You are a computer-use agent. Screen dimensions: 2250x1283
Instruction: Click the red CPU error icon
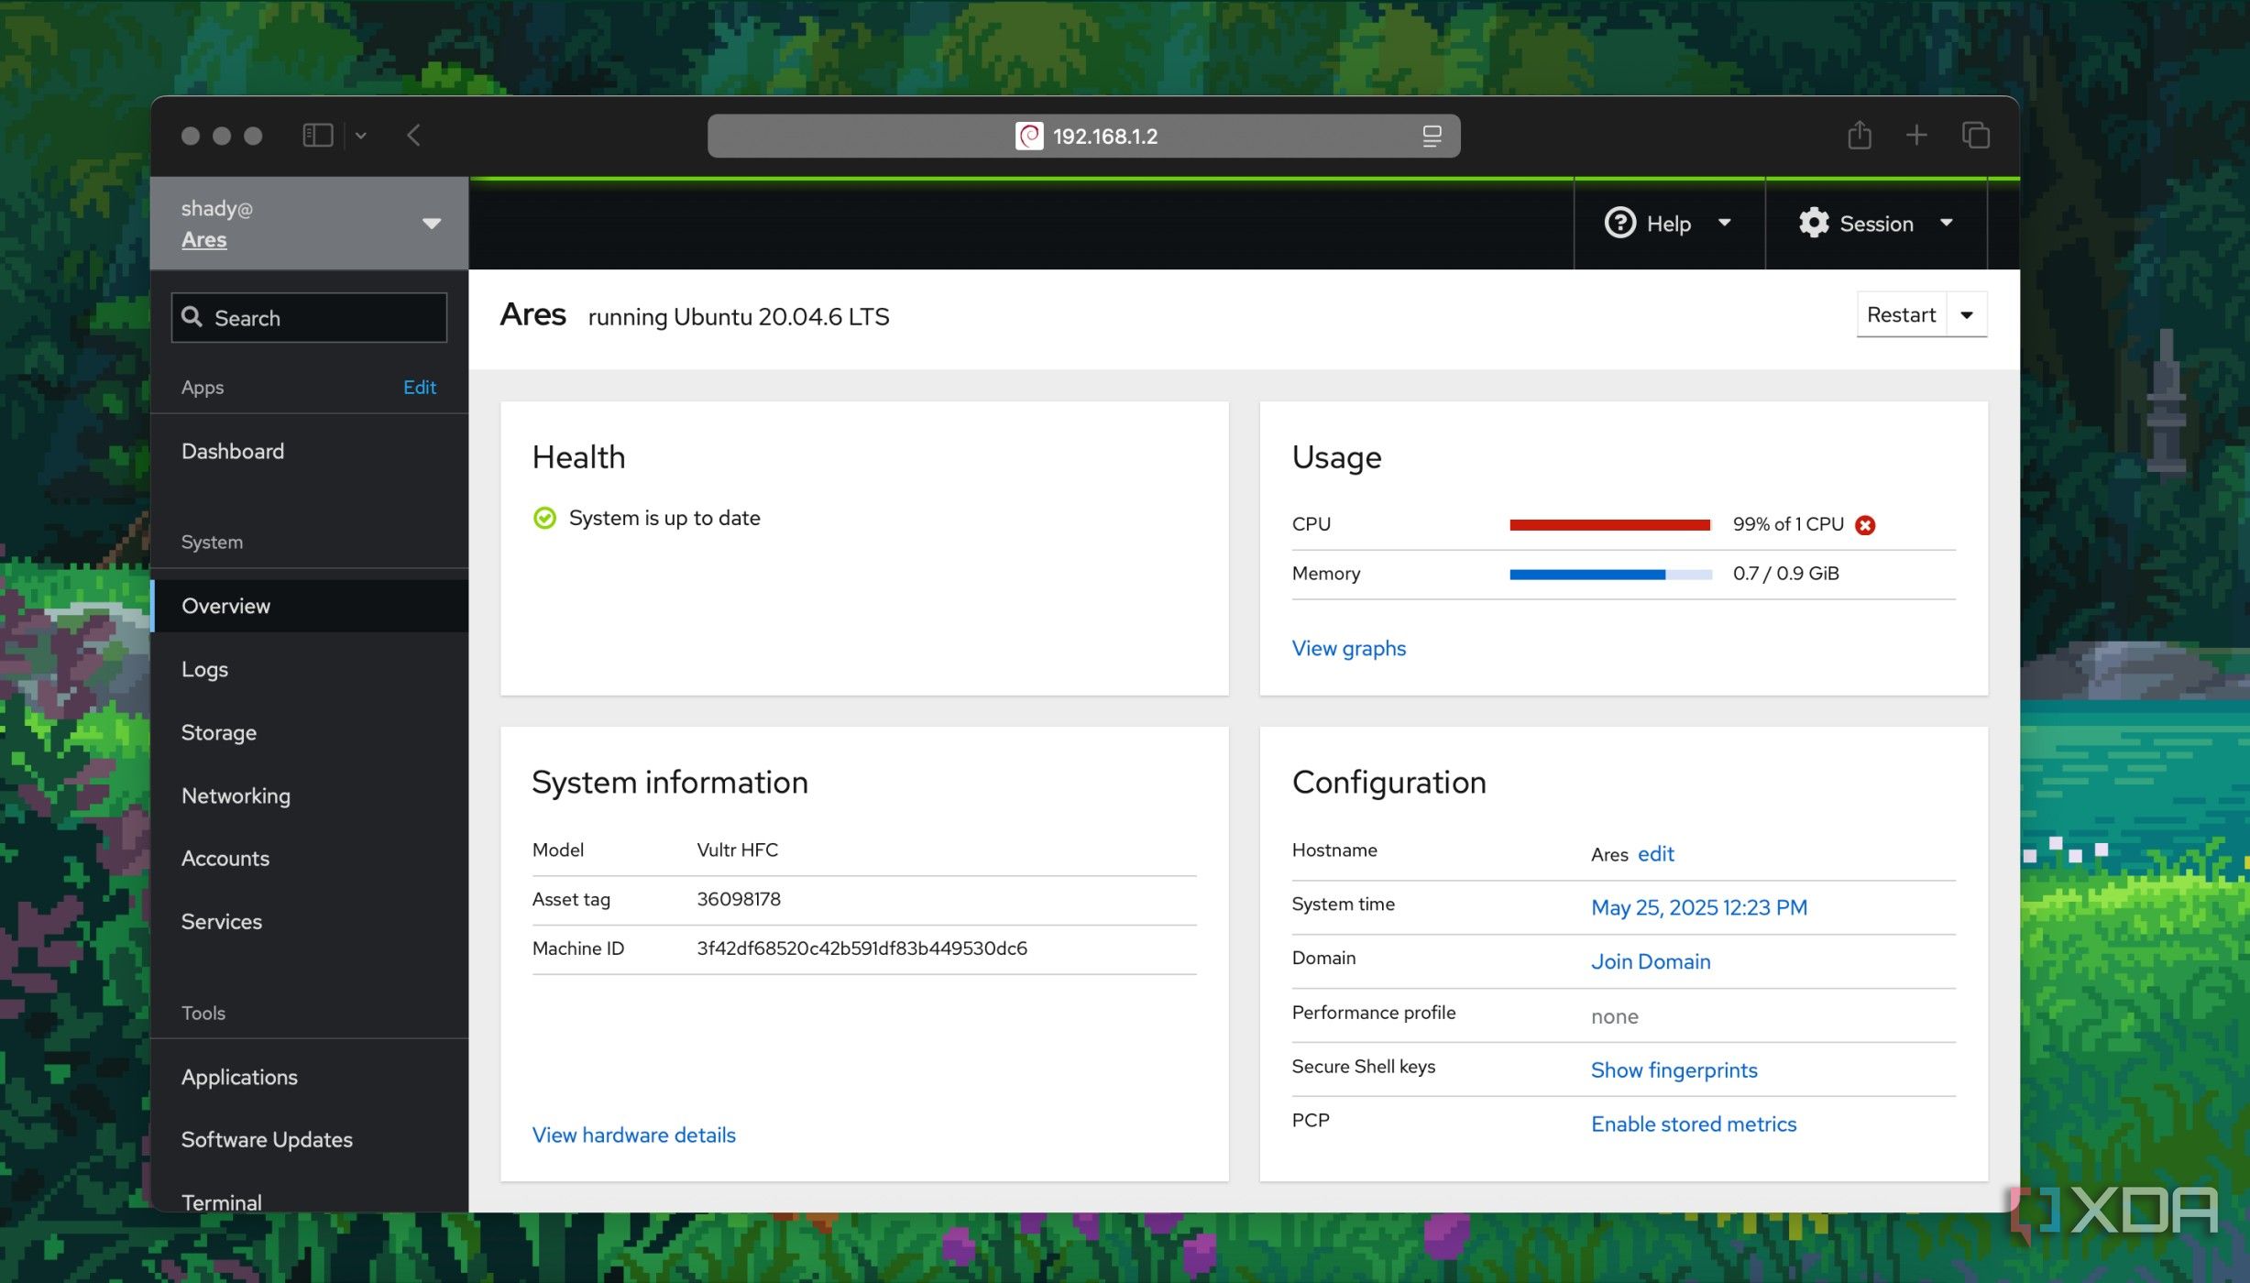tap(1865, 525)
